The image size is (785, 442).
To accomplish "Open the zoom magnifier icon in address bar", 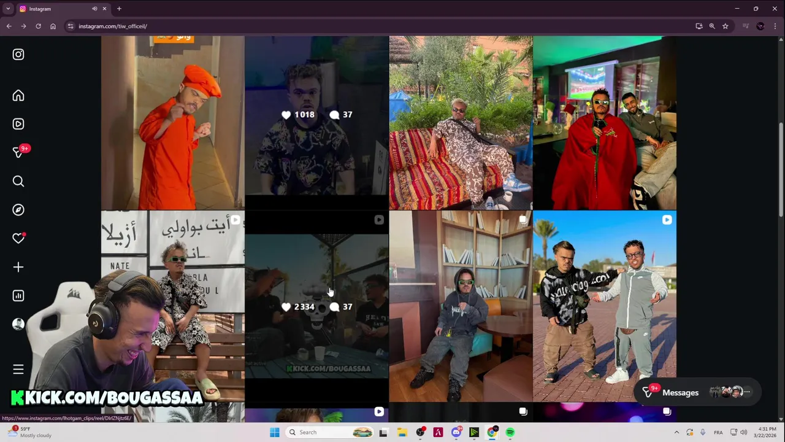I will coord(712,26).
